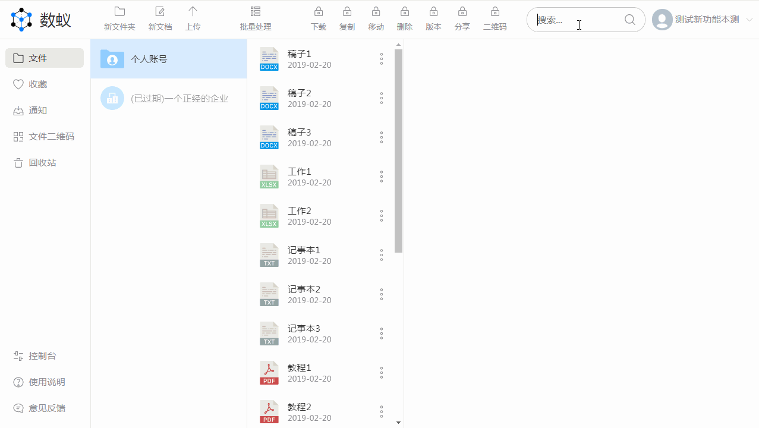Screen dimensions: 759x428
Task: Open 收藏 favorites in sidebar
Action: click(45, 84)
